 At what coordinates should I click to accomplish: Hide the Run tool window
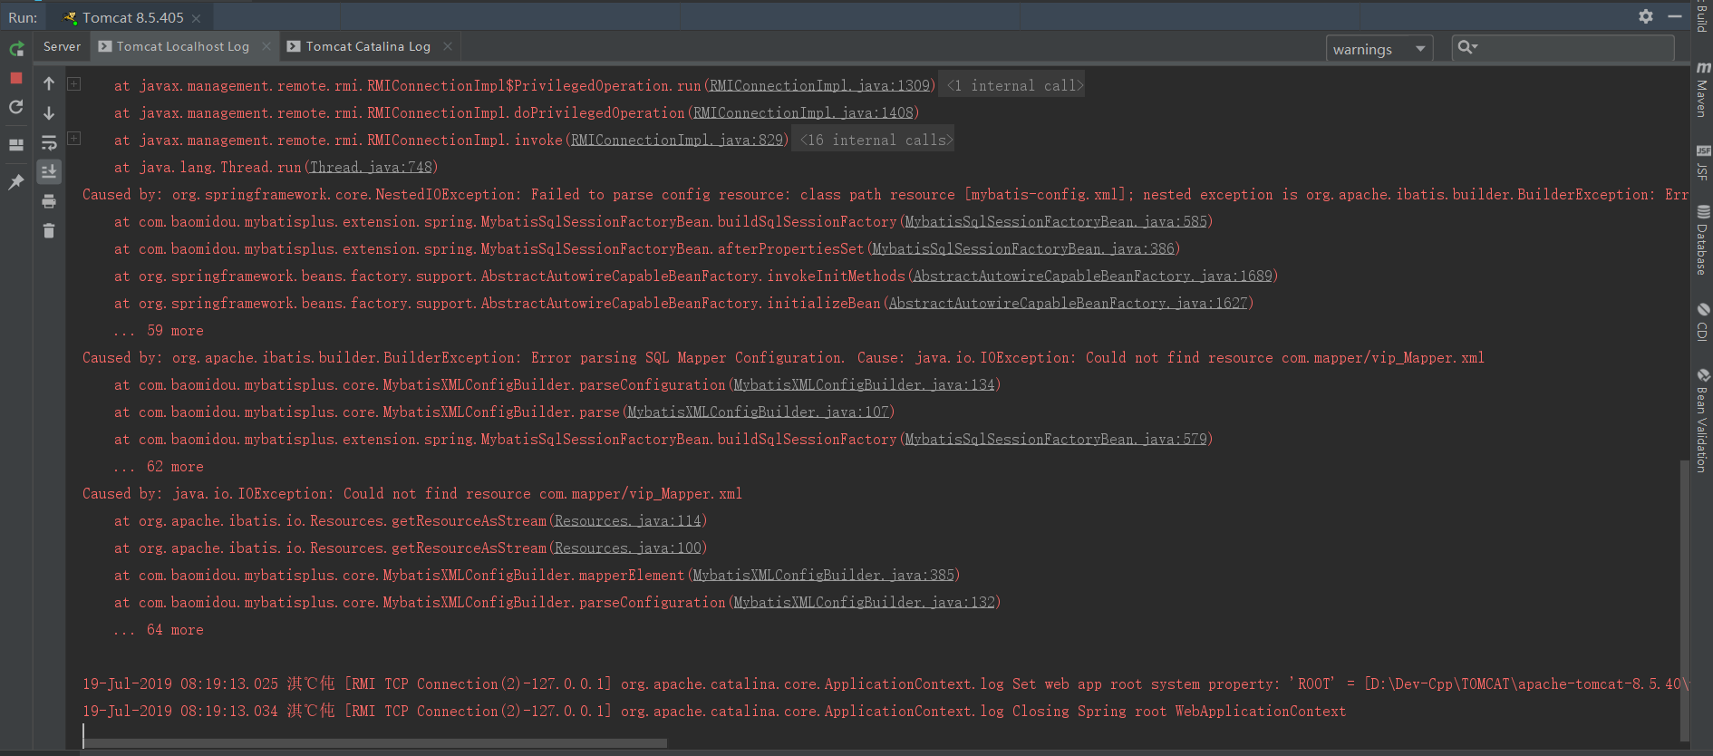pyautogui.click(x=1675, y=16)
